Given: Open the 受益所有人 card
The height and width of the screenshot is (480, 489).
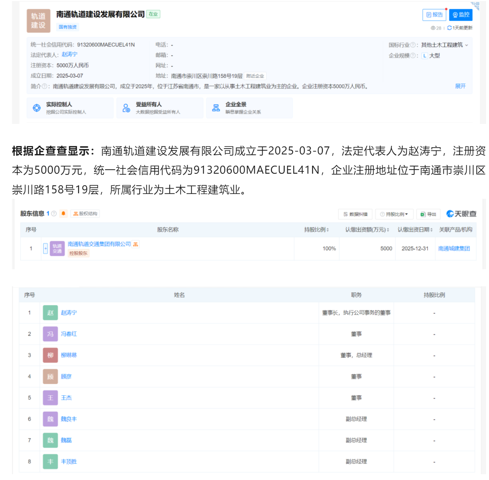Looking at the screenshot, I should click(160, 108).
